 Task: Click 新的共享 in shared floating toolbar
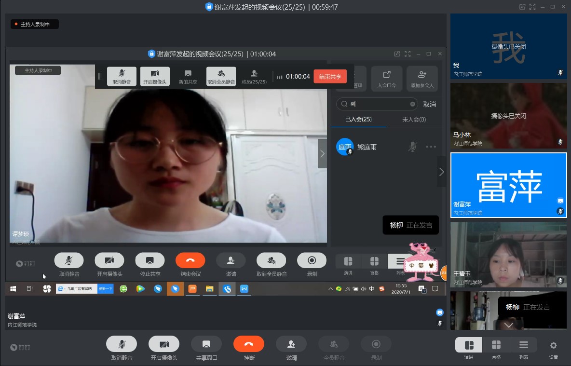click(x=188, y=77)
